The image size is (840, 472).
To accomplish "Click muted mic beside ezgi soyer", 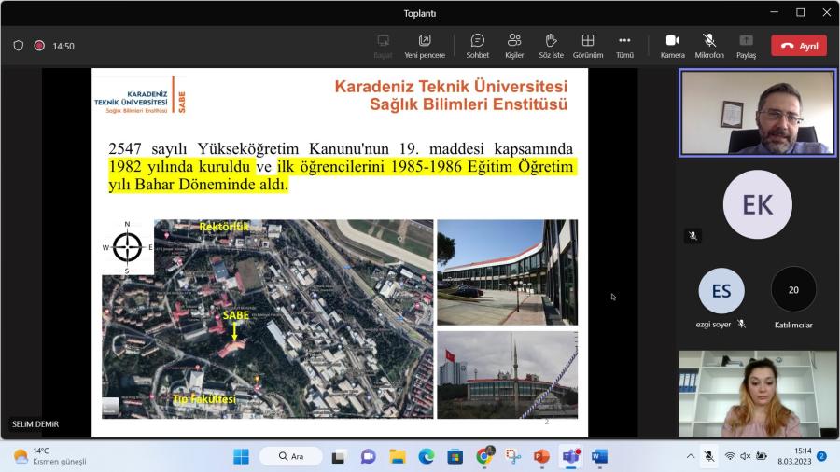I will pyautogui.click(x=741, y=324).
